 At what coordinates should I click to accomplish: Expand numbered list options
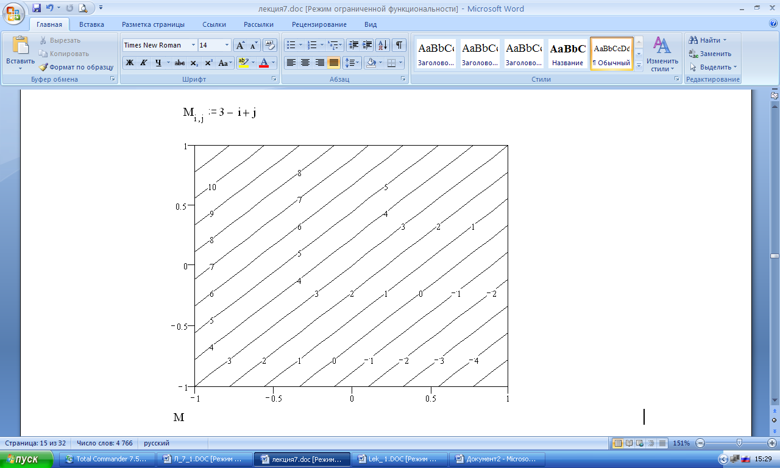coord(322,45)
